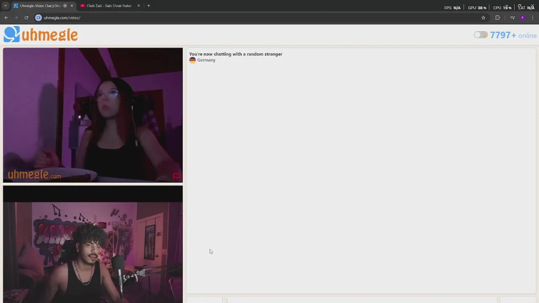Report stranger using the red flag icon

coord(176,176)
